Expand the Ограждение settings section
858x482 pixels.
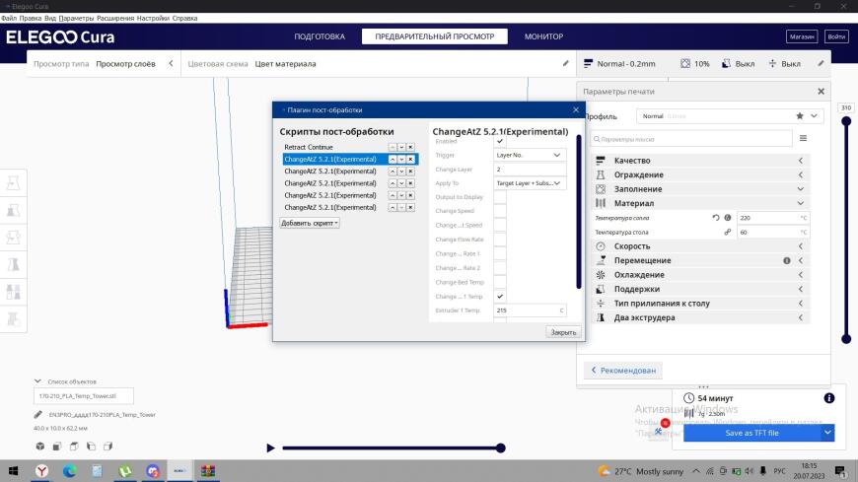[701, 174]
